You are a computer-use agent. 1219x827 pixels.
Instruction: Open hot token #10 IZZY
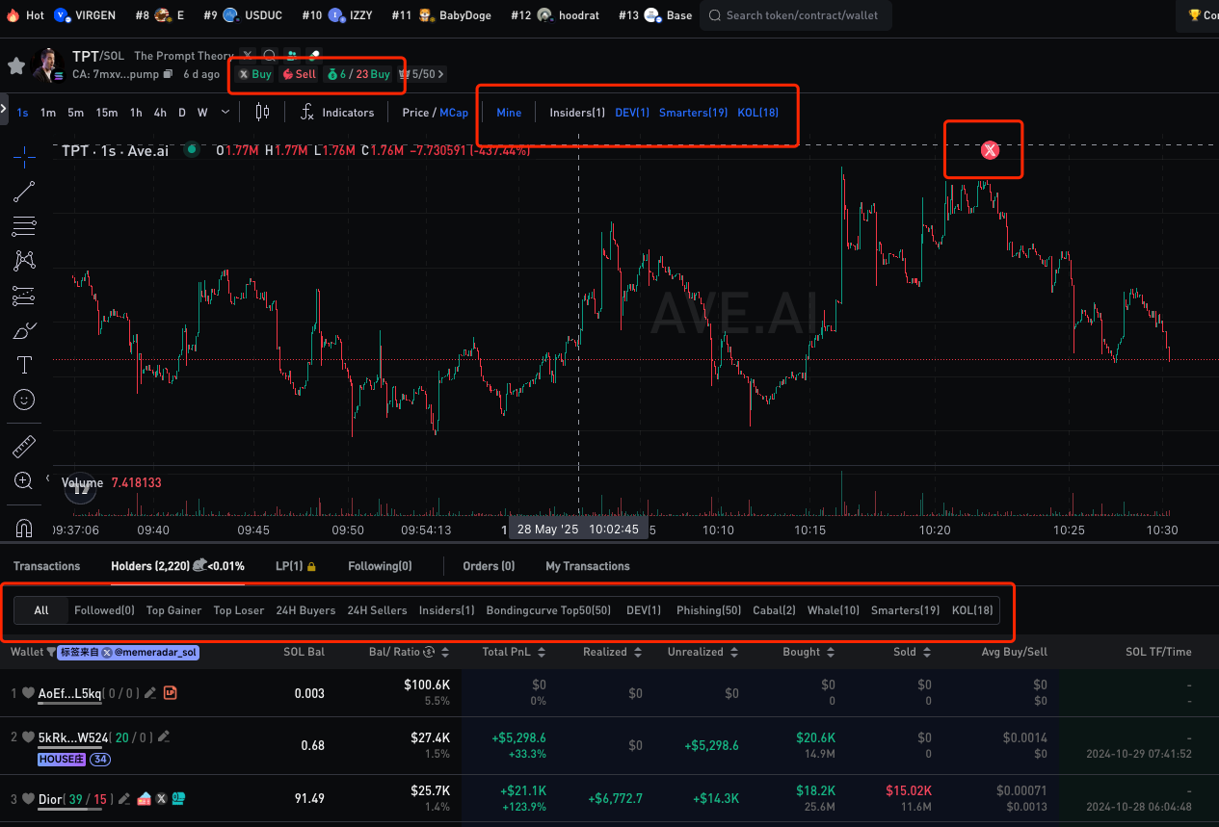[337, 15]
